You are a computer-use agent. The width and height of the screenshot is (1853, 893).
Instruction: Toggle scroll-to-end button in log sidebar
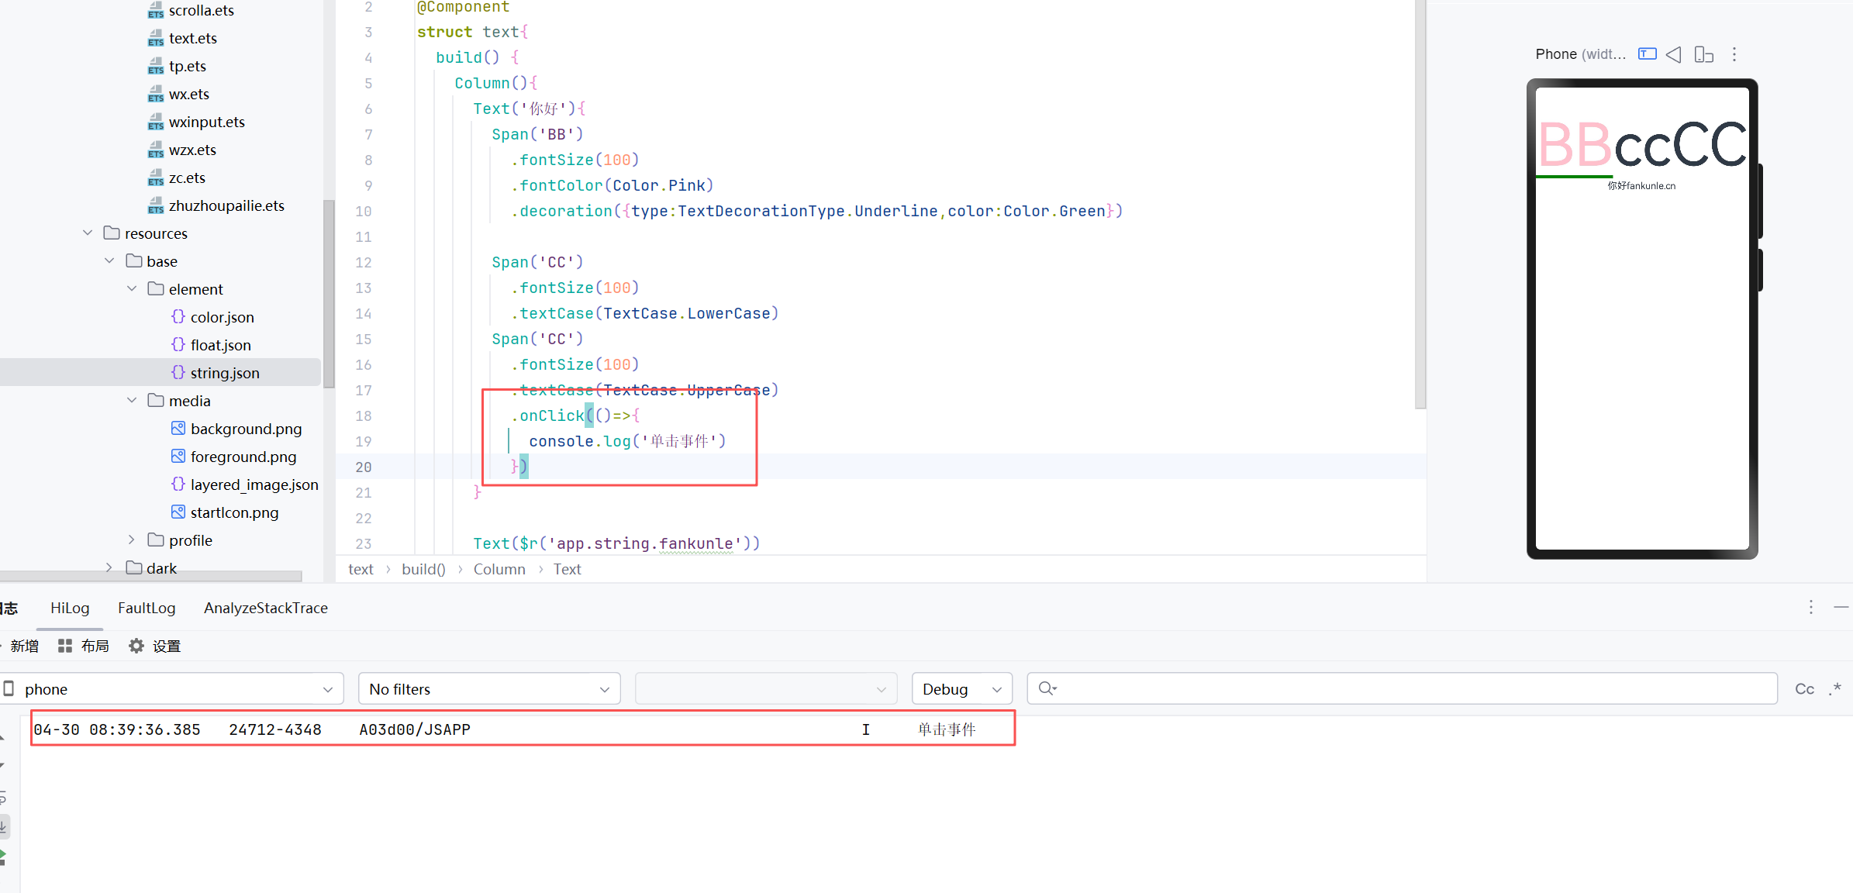(x=4, y=826)
